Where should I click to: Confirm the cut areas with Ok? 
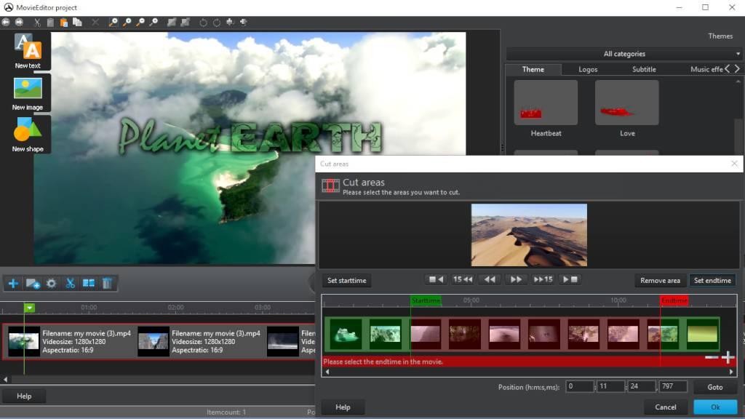(714, 407)
